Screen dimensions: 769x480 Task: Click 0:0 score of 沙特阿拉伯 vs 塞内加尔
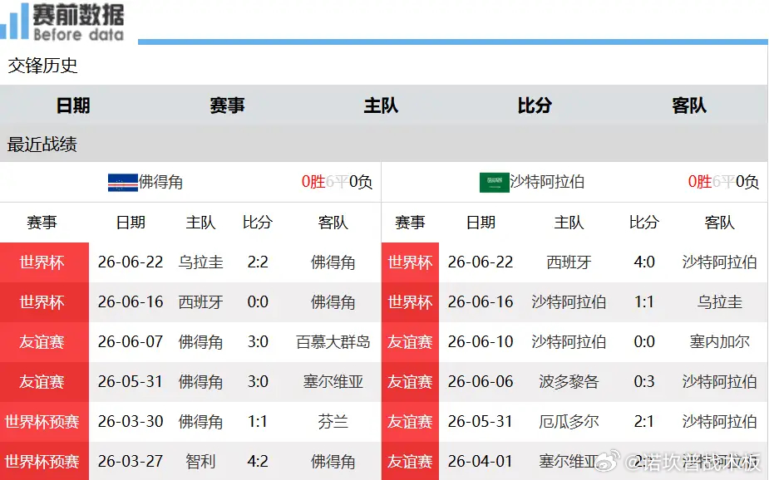point(644,341)
